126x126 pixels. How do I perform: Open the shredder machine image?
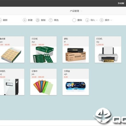[x=11, y=87]
